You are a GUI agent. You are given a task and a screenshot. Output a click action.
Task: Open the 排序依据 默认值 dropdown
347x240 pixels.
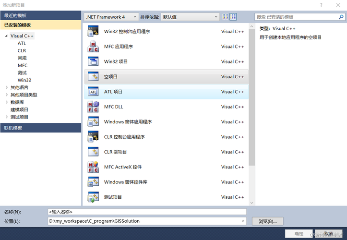(x=190, y=17)
